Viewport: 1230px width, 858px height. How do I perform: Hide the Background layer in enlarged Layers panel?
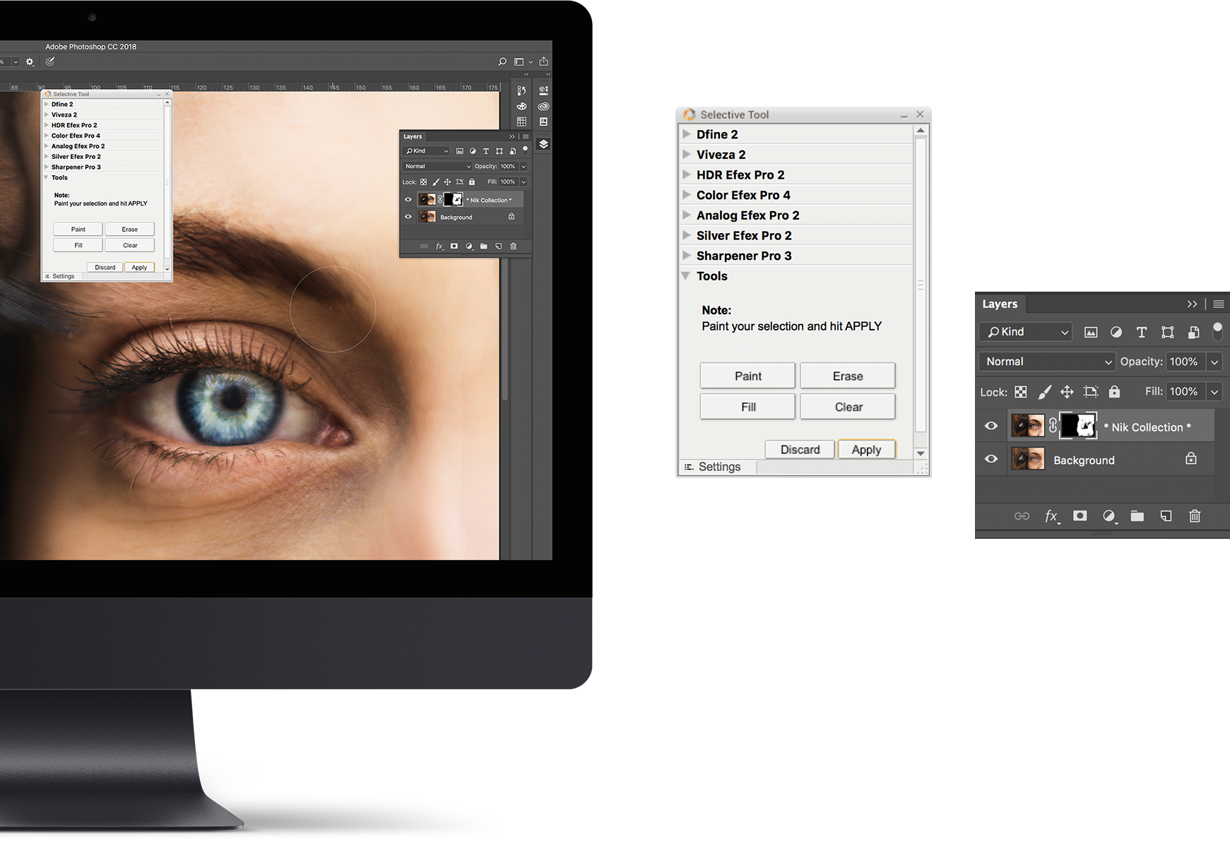click(991, 459)
